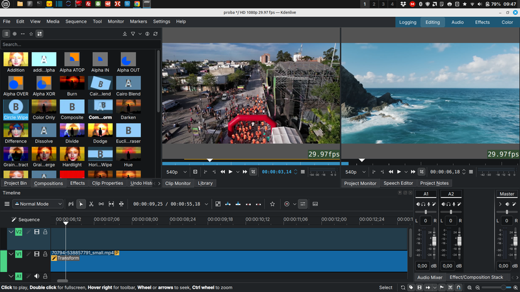Click the Transform effect label on the clip
This screenshot has width=520, height=292.
(68, 258)
